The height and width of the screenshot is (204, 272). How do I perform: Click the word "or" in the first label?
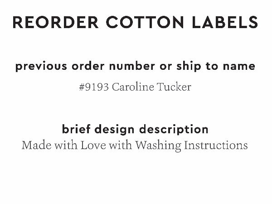pos(165,66)
